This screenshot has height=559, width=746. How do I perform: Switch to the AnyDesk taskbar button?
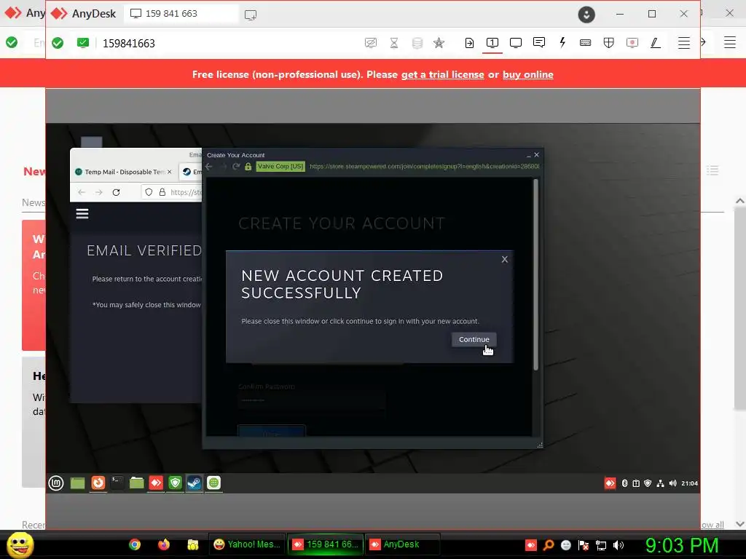coord(402,544)
